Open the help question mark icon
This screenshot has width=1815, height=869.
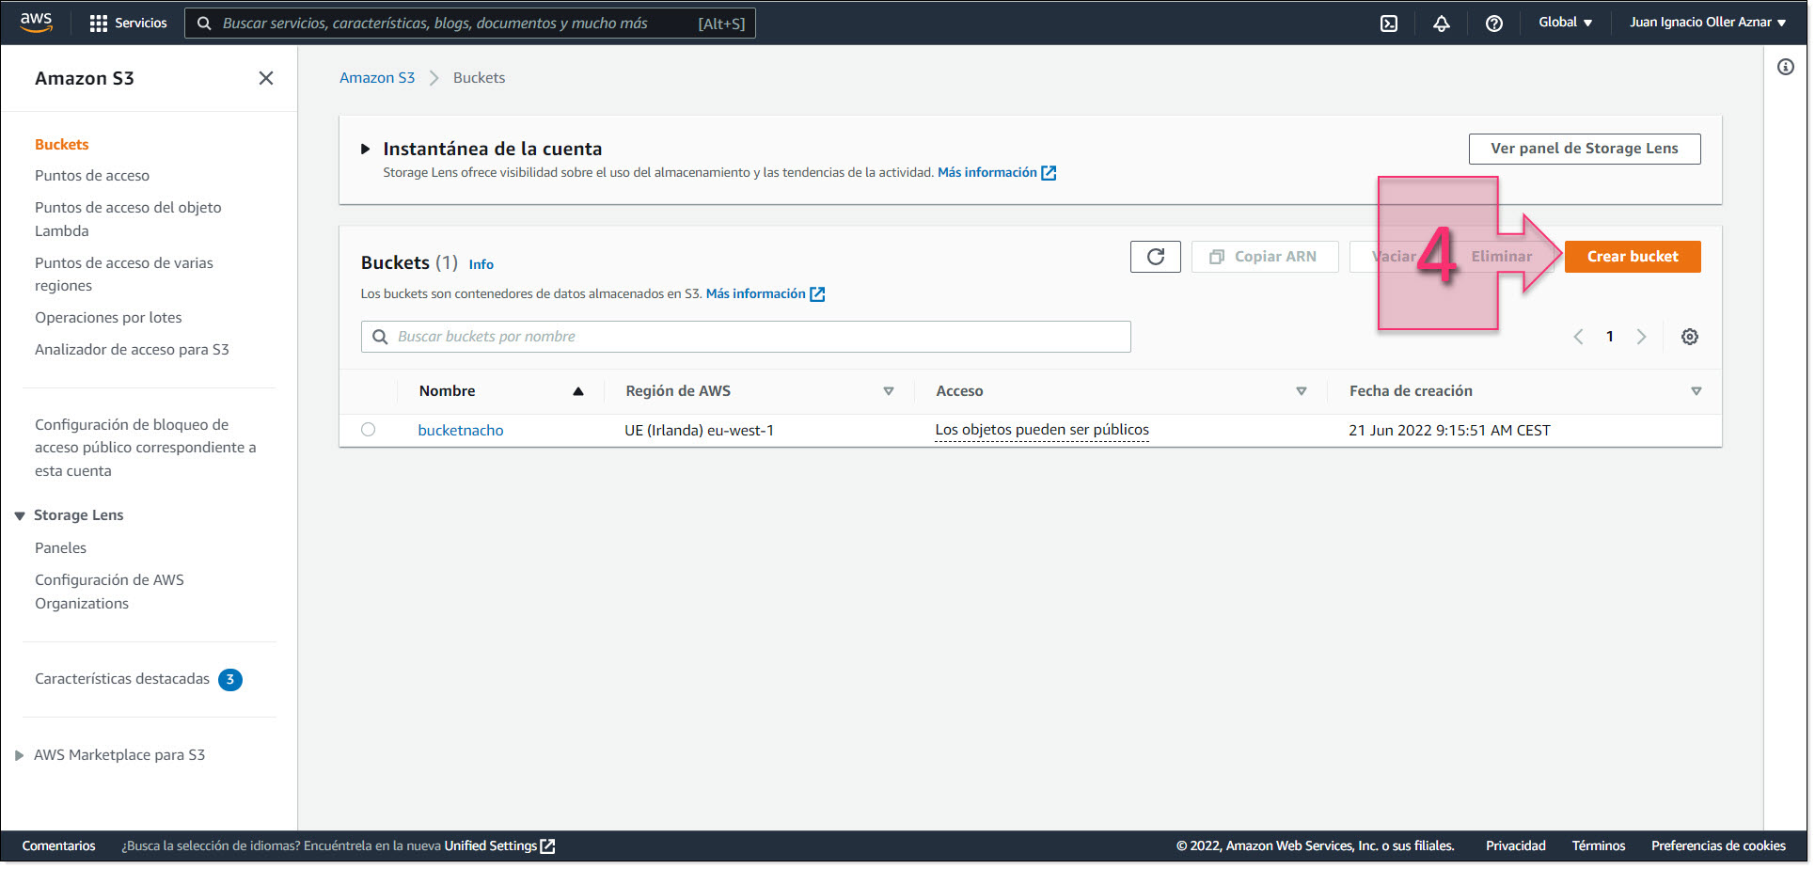(x=1494, y=23)
